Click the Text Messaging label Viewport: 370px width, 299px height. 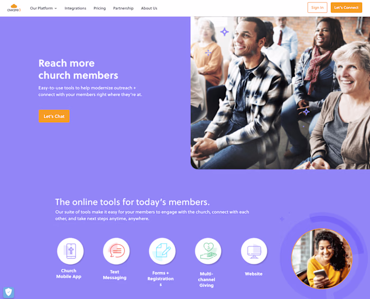pyautogui.click(x=115, y=275)
